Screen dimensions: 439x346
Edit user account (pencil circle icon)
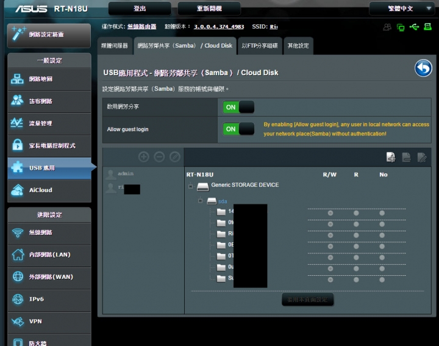tap(175, 157)
